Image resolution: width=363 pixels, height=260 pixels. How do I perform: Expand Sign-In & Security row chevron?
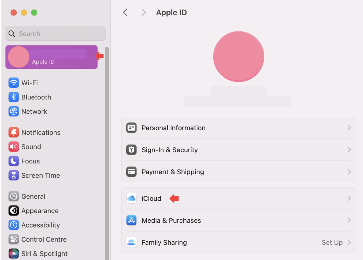coord(349,150)
